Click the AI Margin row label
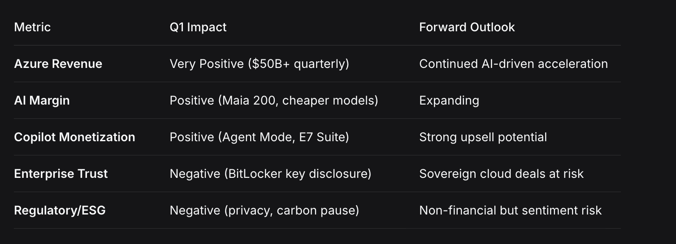 tap(42, 101)
